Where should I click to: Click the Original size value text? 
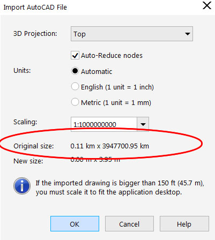click(110, 146)
